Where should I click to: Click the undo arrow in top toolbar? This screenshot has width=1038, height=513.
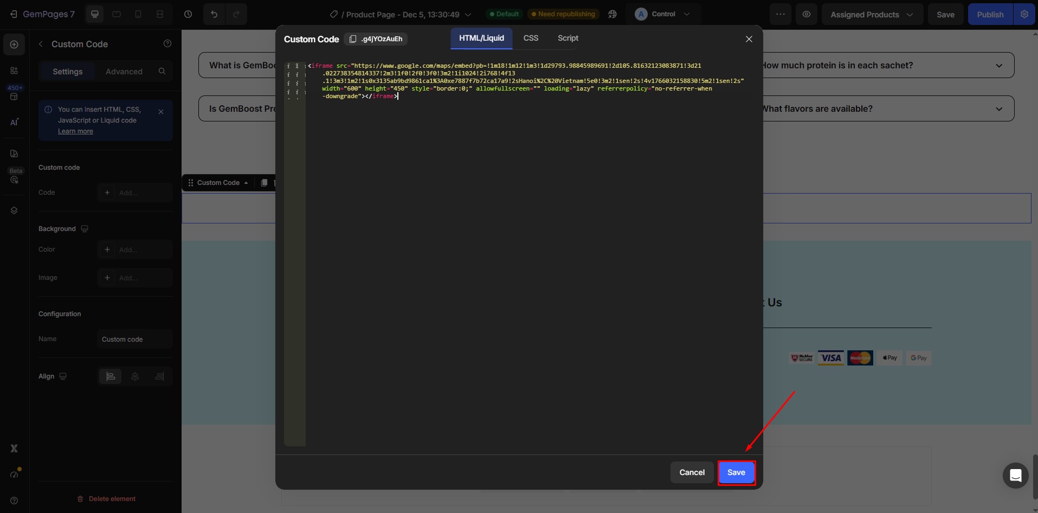214,15
